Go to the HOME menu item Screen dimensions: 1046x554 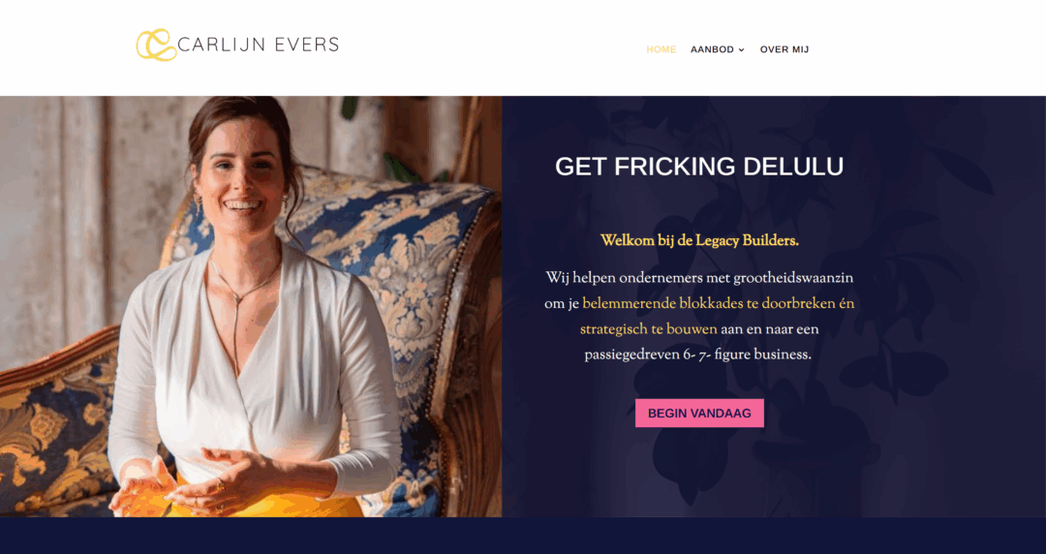point(661,49)
